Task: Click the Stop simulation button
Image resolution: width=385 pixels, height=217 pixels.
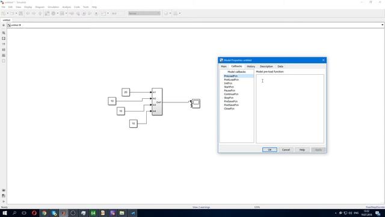Action: click(x=96, y=13)
